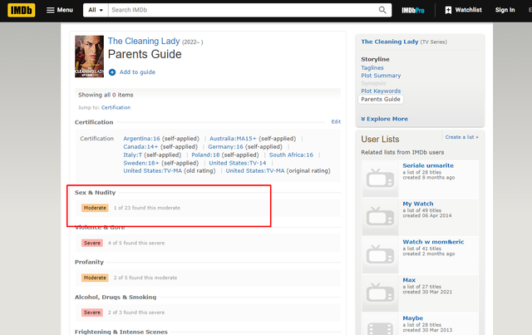Screen dimensions: 532x335
Task: Open United States:TV-14 certification link
Action: pos(238,163)
